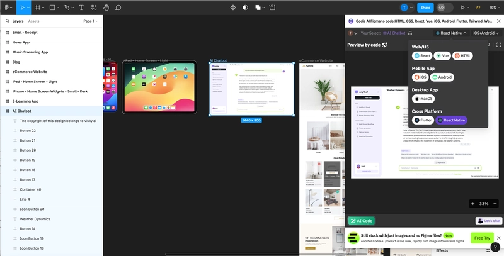Click the search icon in Layers panel
The height and width of the screenshot is (256, 504).
click(6, 21)
